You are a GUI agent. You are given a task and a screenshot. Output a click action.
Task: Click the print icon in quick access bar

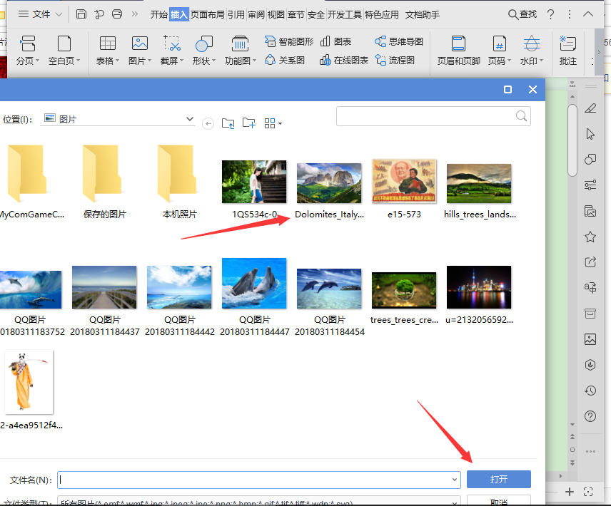click(x=117, y=14)
